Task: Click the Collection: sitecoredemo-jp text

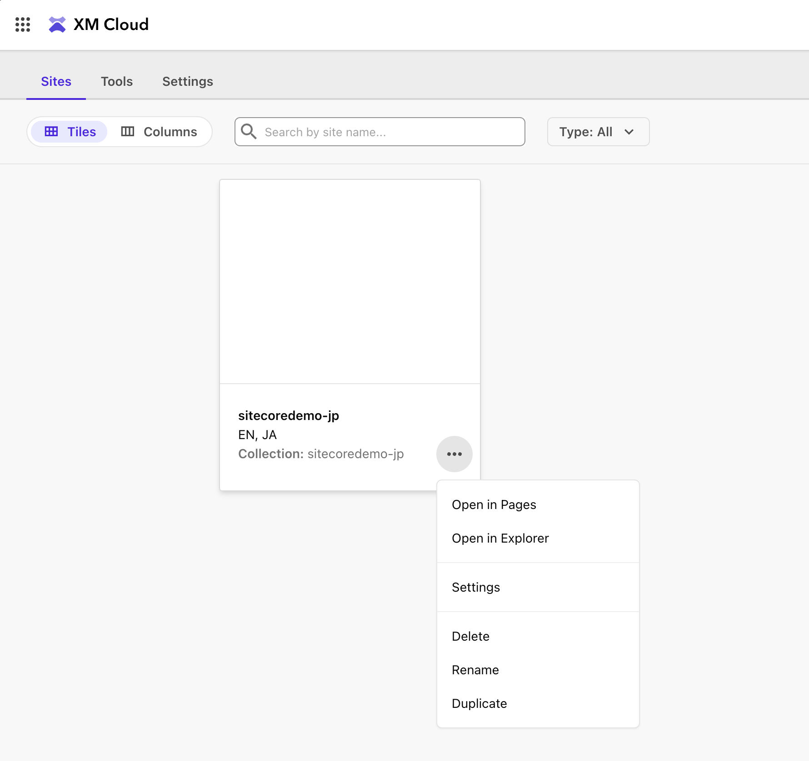Action: (x=321, y=454)
